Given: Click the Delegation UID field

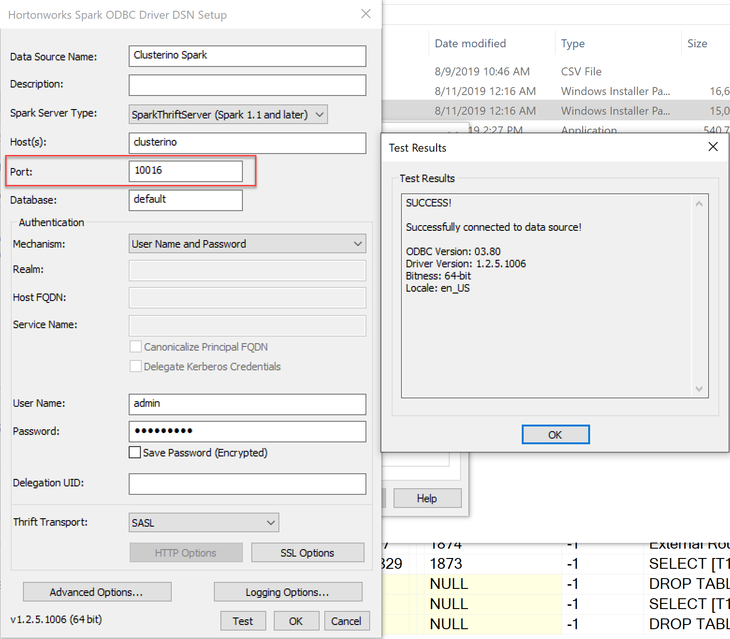Looking at the screenshot, I should (x=247, y=484).
